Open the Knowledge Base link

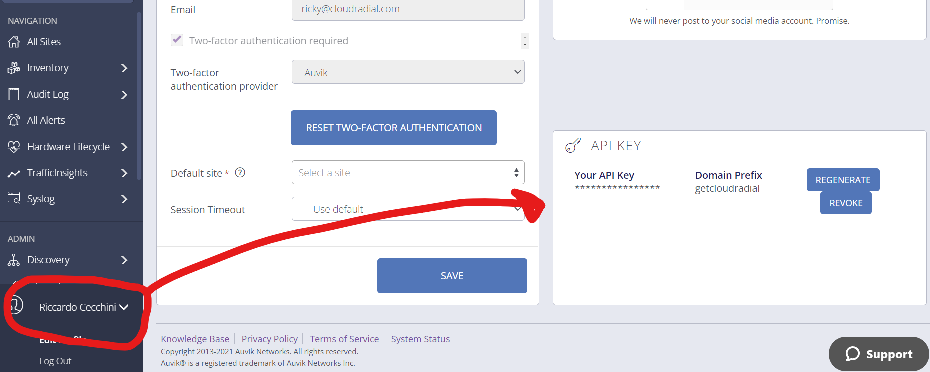tap(195, 339)
